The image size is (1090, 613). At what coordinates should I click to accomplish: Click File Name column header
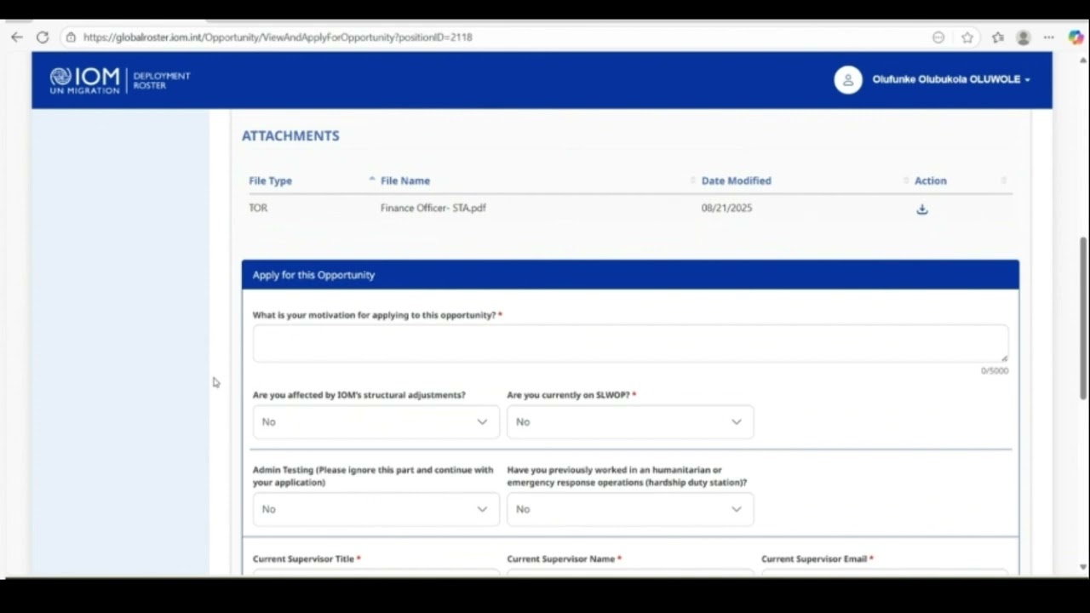[405, 180]
